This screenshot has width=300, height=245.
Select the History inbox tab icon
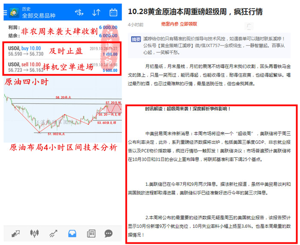(72, 233)
